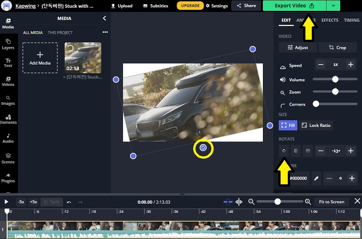Click the undo arrow in timeline
362x239 pixels.
[69, 202]
